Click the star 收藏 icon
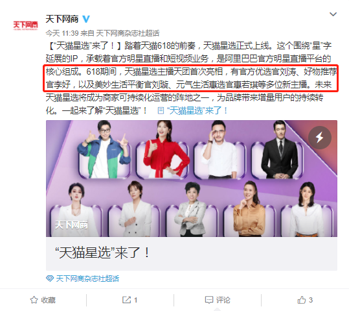This screenshot has width=349, height=311. click(x=34, y=300)
